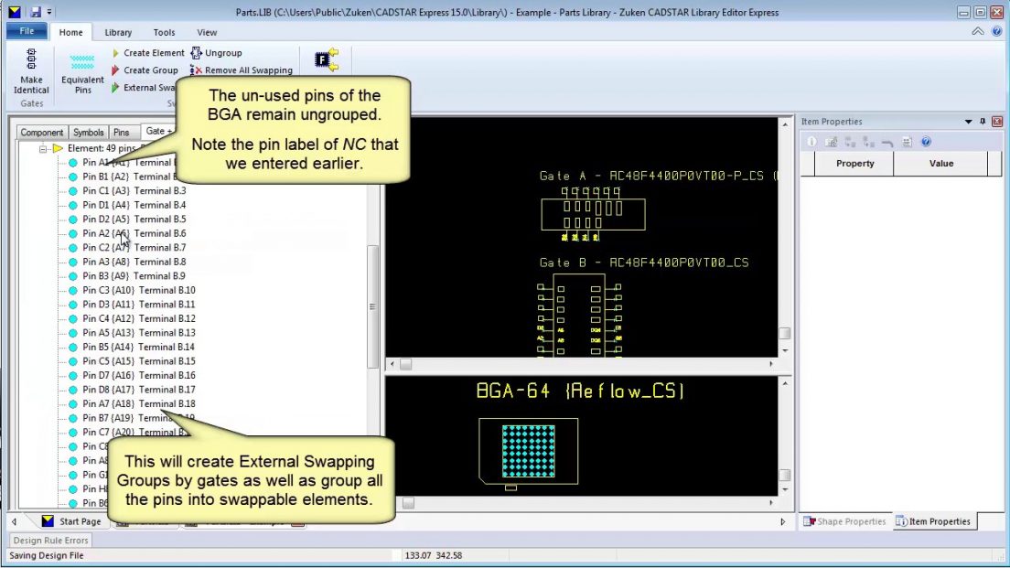Select the FPGA swapping icon in the ribbon
This screenshot has width=1010, height=568.
coord(326,59)
